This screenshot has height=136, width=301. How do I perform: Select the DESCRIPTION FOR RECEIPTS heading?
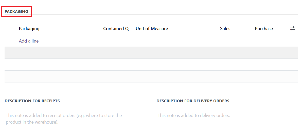32,101
